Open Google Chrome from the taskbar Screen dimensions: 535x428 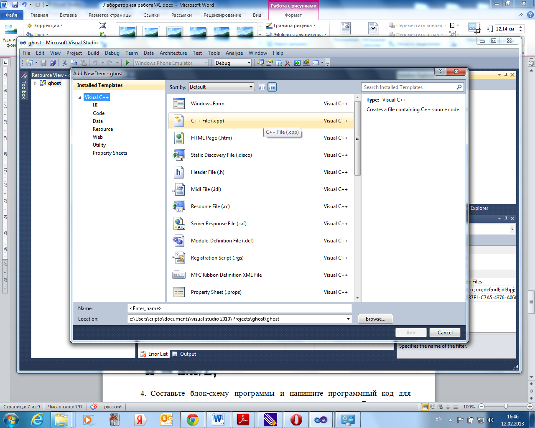[193, 419]
